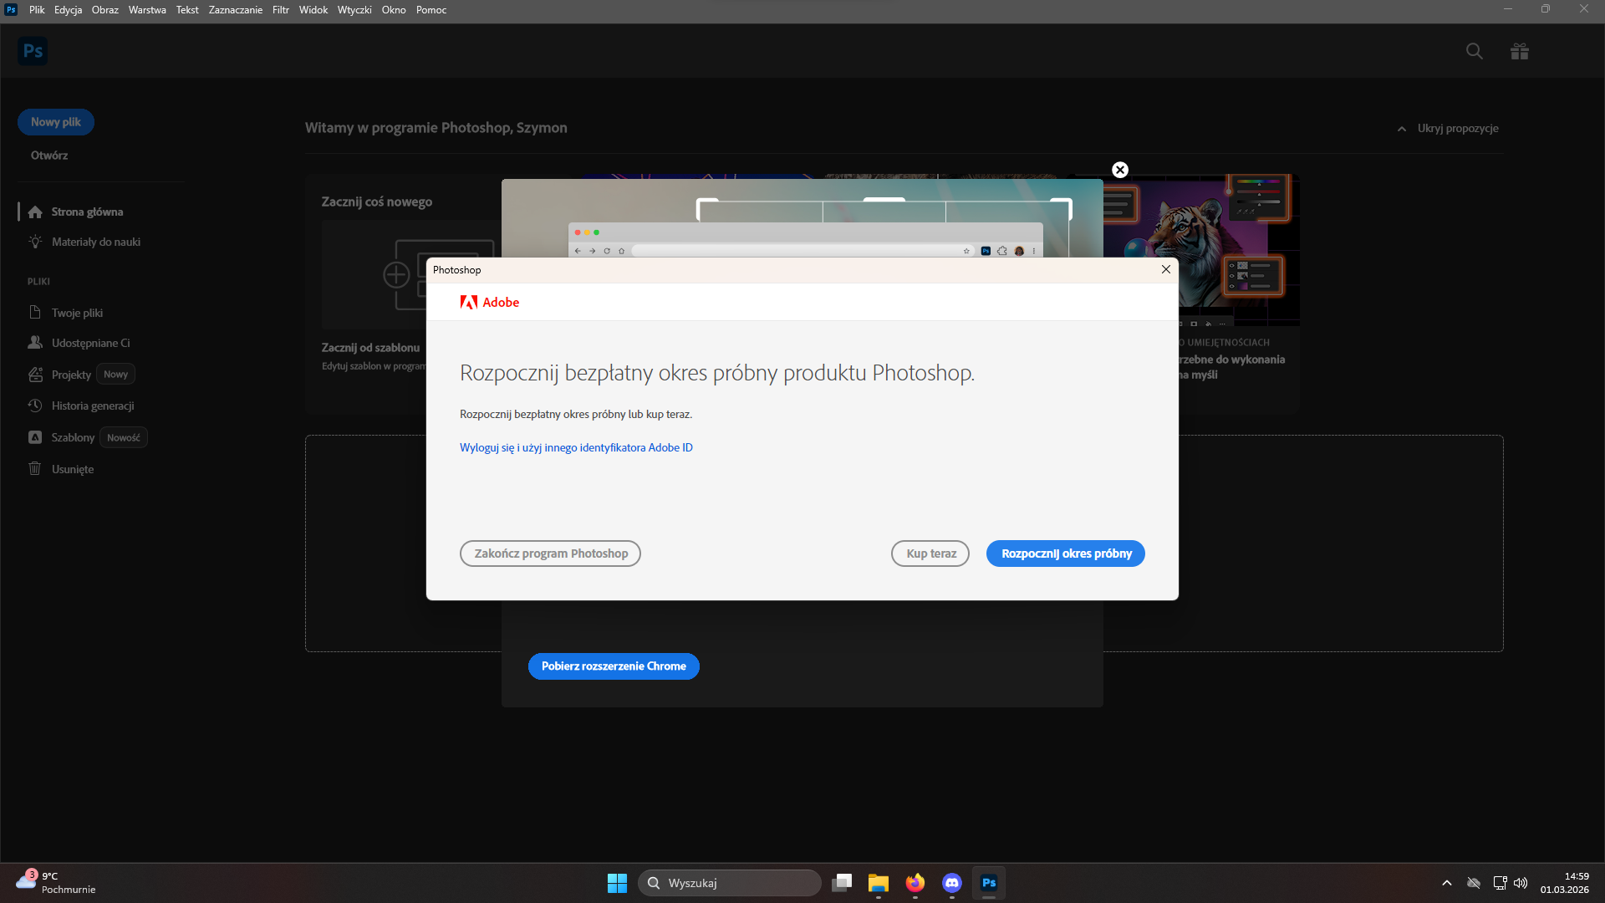The image size is (1605, 903).
Task: Open Firefox from the taskbar
Action: 915,883
